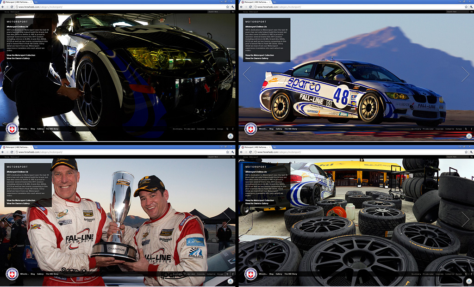The image size is (474, 287).
Task: Open wrench menu in tires photo window
Action: coord(471,152)
